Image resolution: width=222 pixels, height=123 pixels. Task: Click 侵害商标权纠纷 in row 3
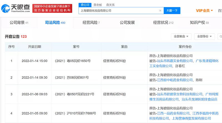click(114, 94)
